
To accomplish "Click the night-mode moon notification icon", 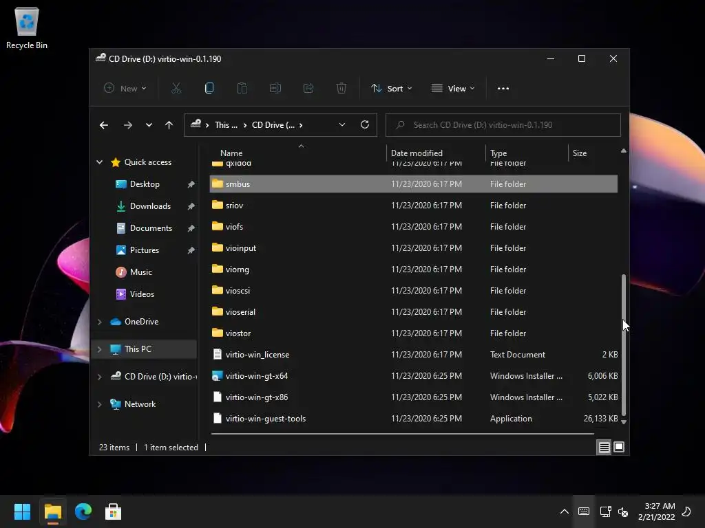I will pos(686,511).
